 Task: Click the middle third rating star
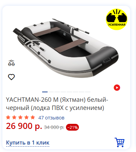[x=20, y=117]
